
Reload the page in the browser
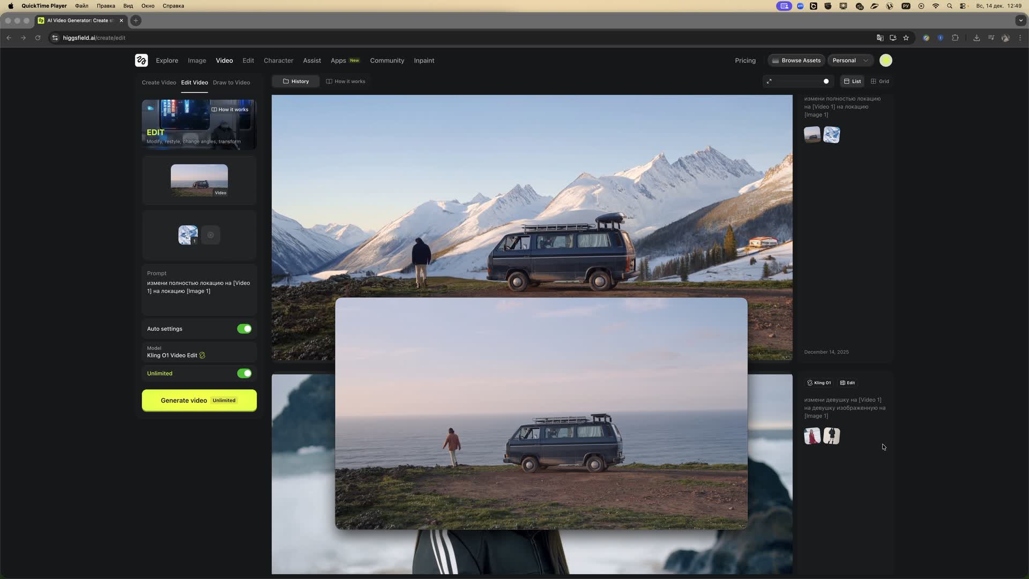click(x=38, y=38)
